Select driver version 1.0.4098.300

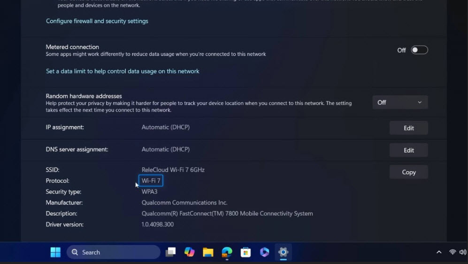tap(157, 224)
